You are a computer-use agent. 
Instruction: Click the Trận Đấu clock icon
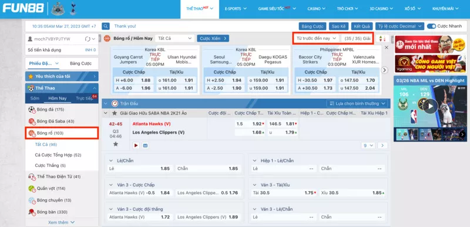click(115, 104)
